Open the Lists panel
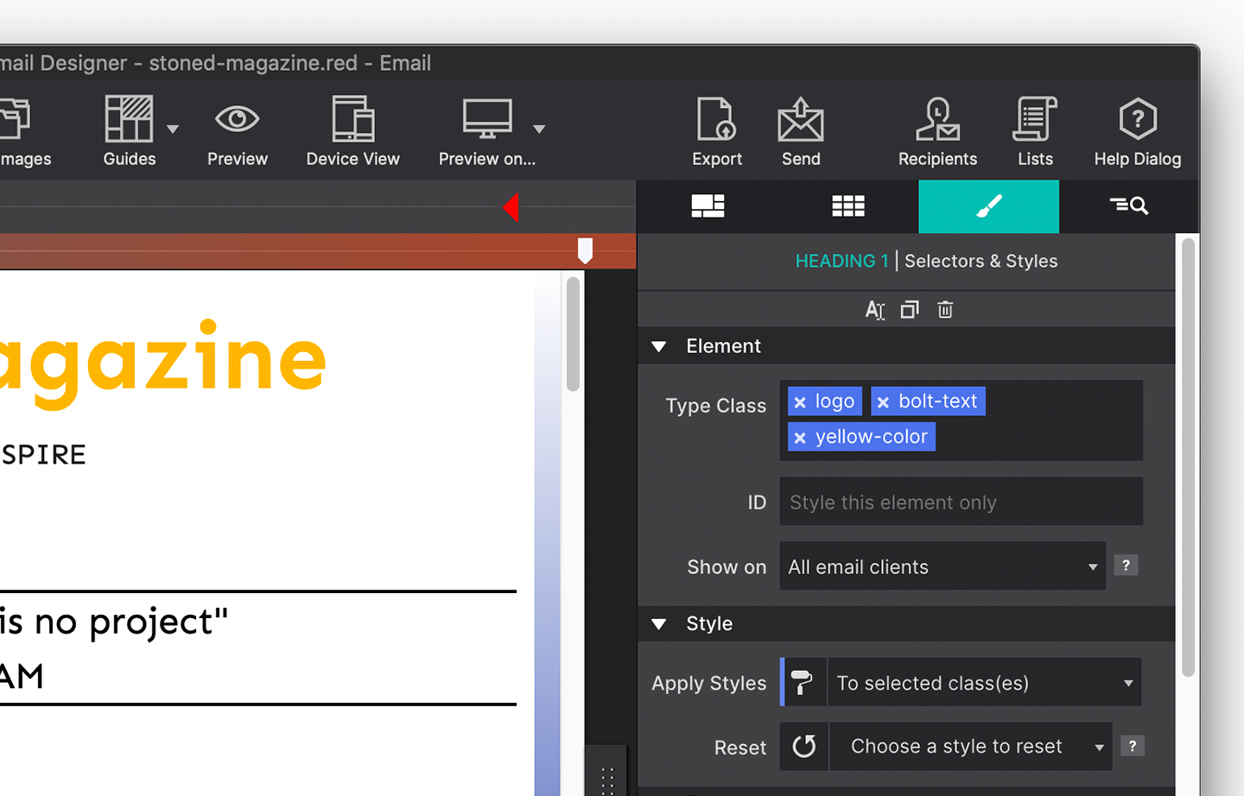1244x796 pixels. [1034, 131]
